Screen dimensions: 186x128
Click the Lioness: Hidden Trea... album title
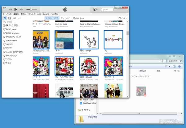click(114, 24)
